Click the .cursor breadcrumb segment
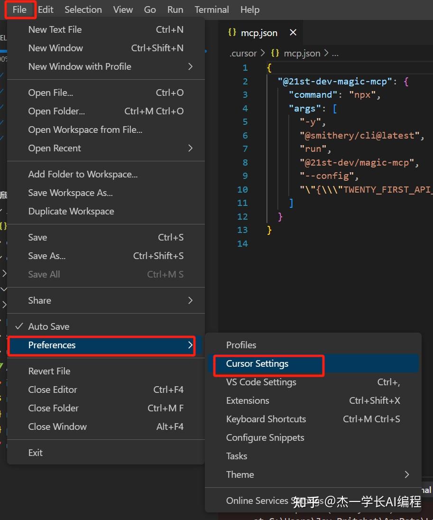 click(x=243, y=53)
